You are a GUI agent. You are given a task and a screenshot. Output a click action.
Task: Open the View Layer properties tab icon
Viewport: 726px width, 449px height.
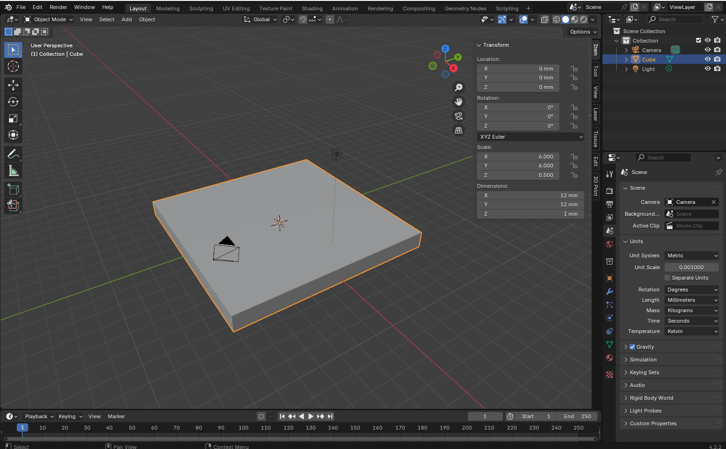coord(610,217)
